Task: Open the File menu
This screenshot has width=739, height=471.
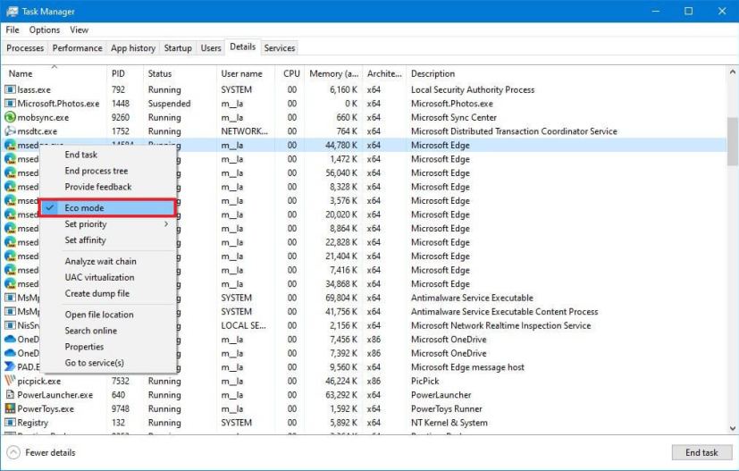Action: click(x=13, y=29)
